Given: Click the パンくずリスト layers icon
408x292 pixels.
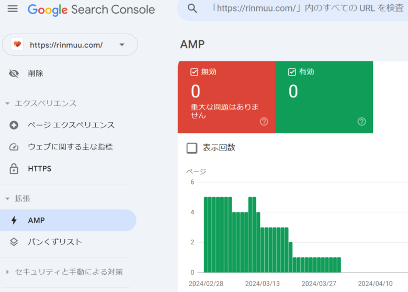Looking at the screenshot, I should pos(14,242).
